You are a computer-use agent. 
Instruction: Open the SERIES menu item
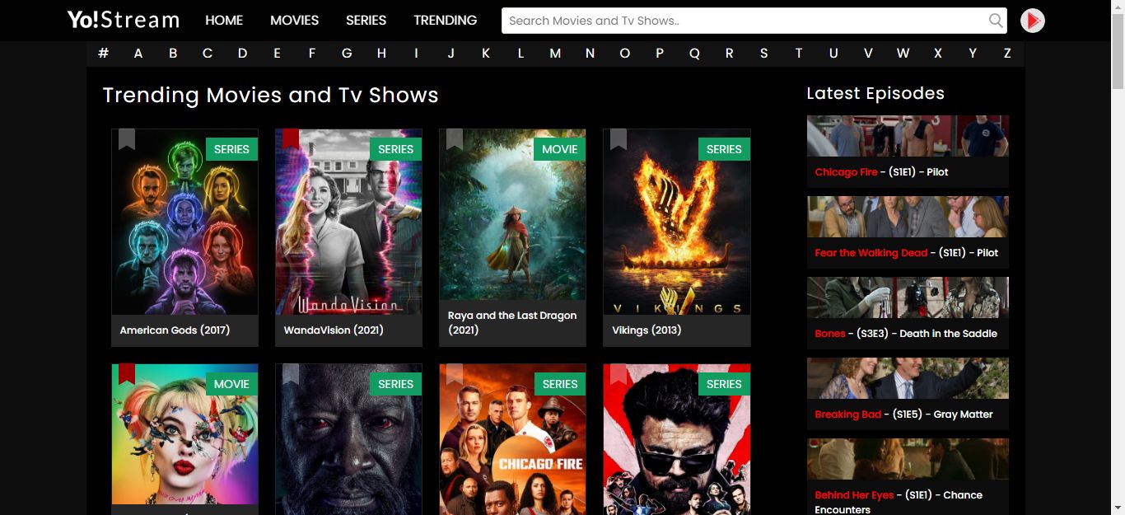[366, 20]
